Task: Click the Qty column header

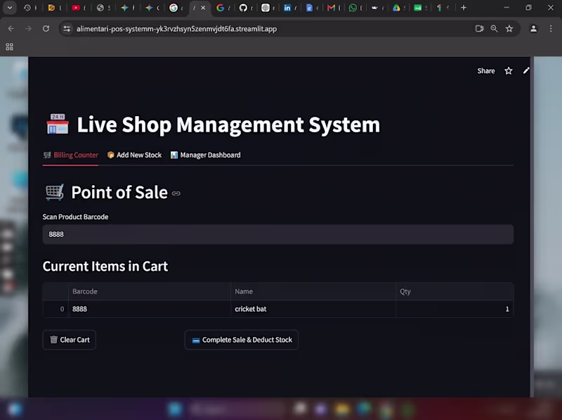Action: click(x=455, y=291)
